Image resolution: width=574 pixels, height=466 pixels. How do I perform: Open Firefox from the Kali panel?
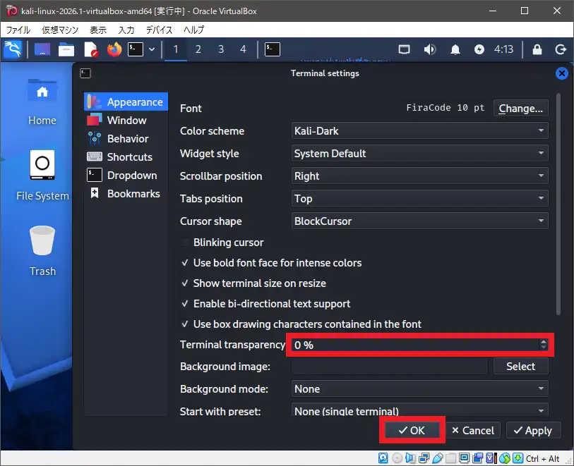[114, 49]
